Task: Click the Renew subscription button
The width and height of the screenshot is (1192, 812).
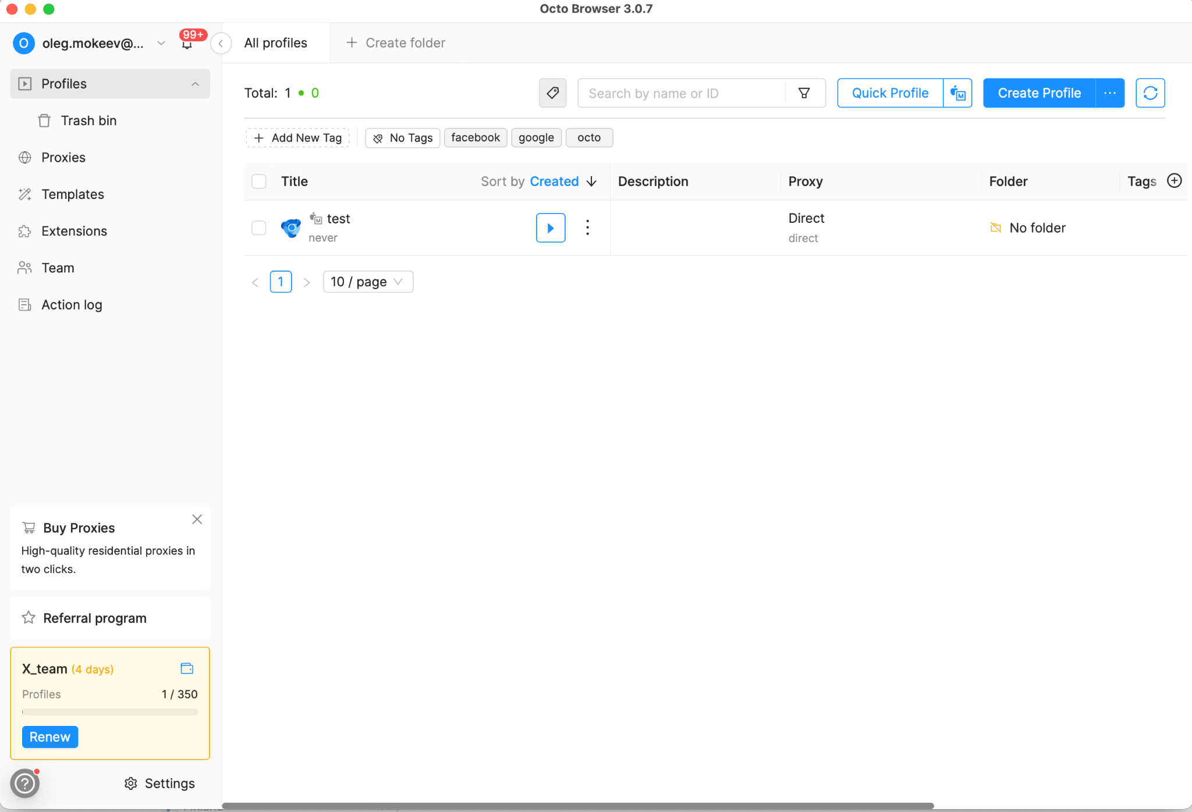Action: [x=50, y=737]
